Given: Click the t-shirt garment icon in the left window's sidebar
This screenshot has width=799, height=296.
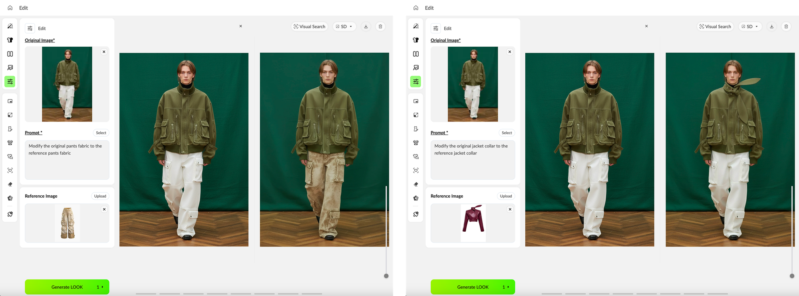Looking at the screenshot, I should [x=10, y=40].
